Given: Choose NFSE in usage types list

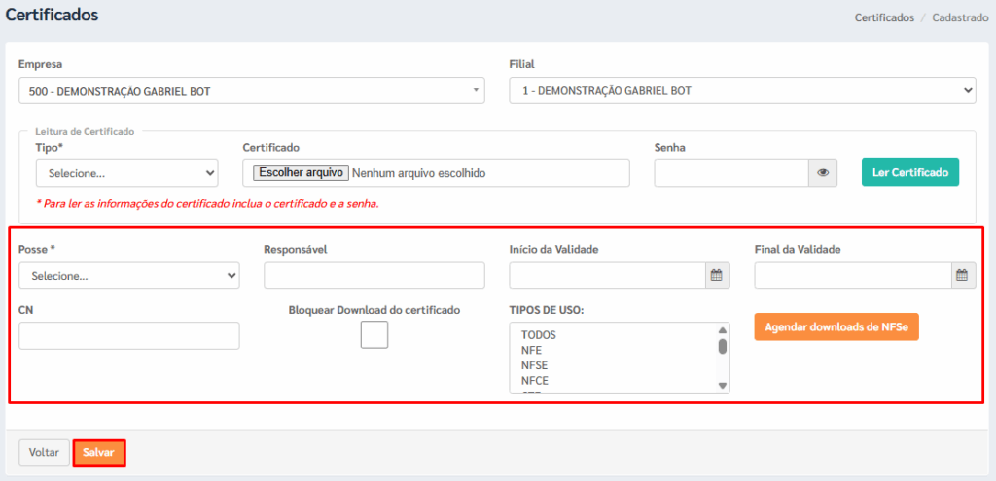Looking at the screenshot, I should (x=535, y=365).
